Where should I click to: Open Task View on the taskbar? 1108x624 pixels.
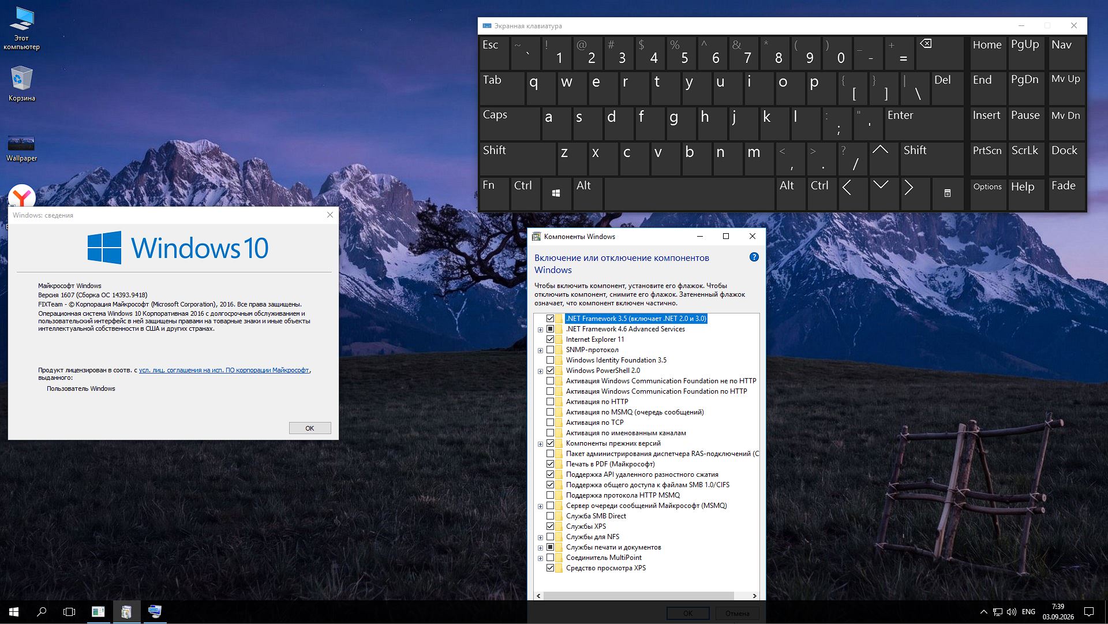69,612
